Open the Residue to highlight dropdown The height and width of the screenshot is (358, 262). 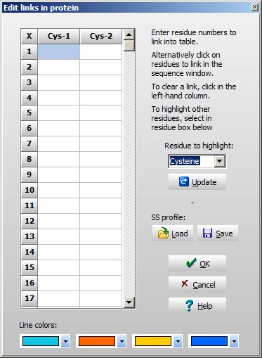coord(220,161)
